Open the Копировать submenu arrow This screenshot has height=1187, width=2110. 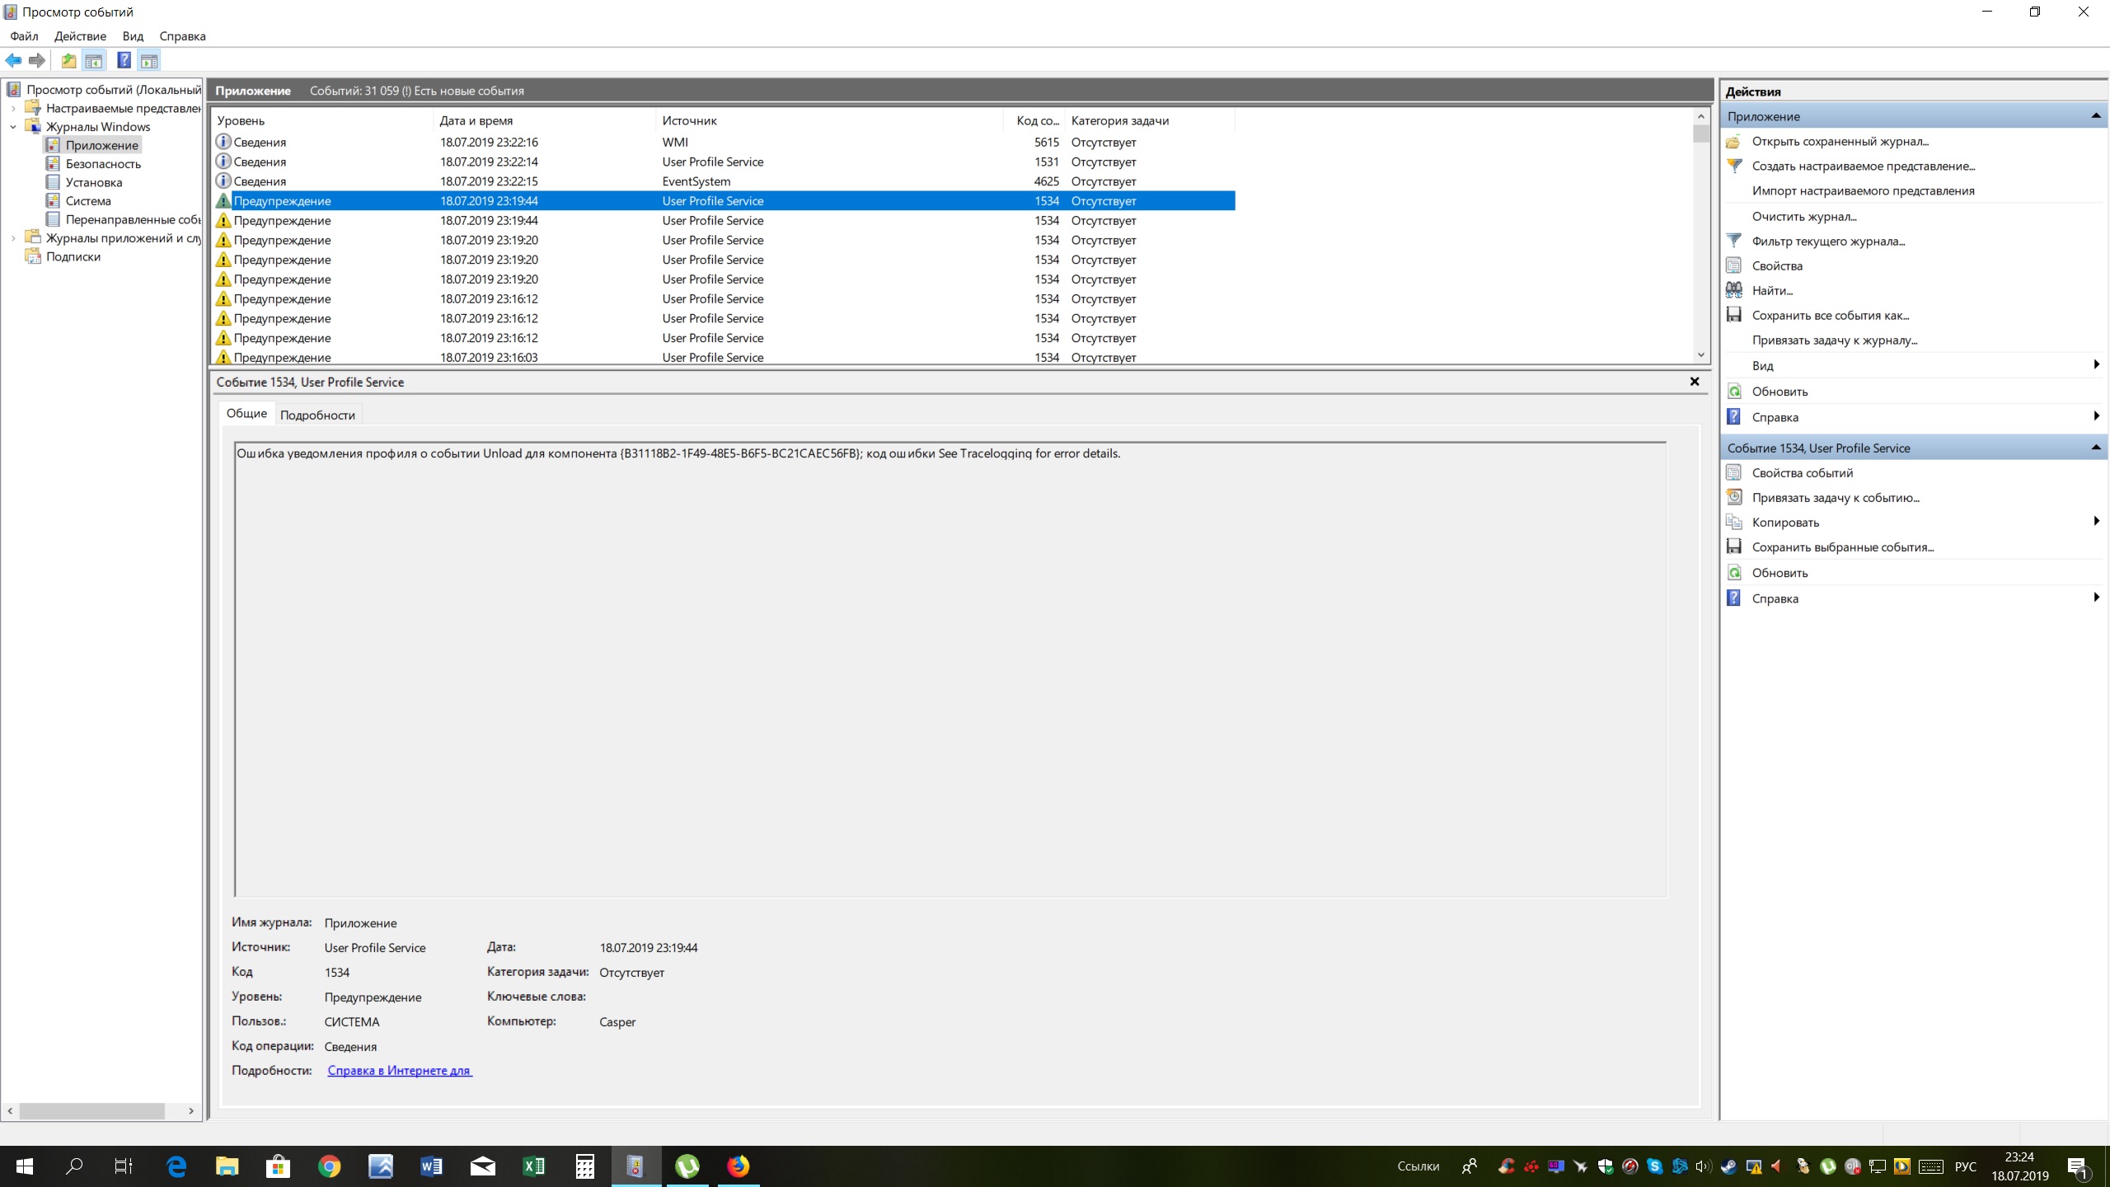tap(2095, 521)
